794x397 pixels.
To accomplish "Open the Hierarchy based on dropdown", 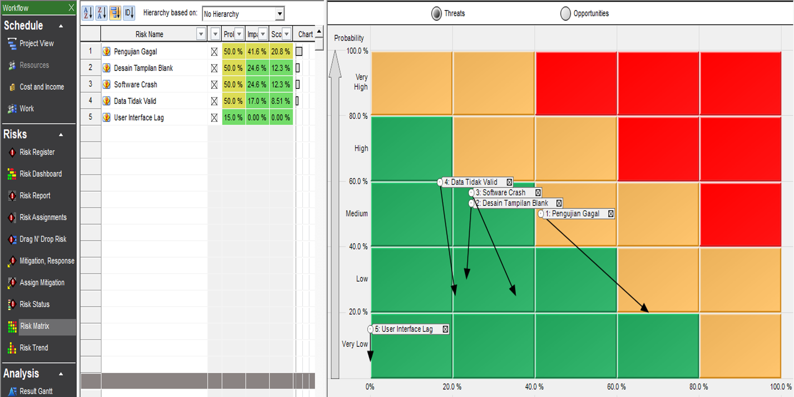I will (x=280, y=14).
